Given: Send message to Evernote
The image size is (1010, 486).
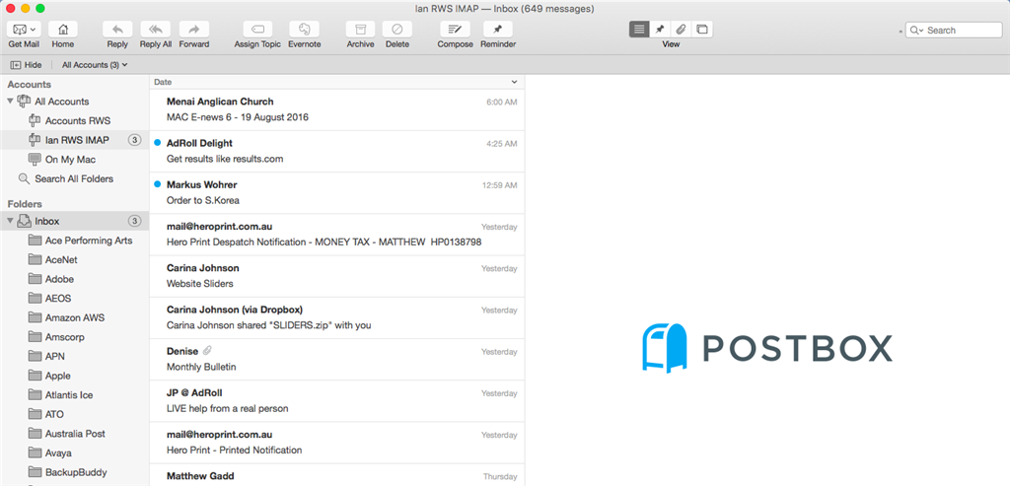Looking at the screenshot, I should (x=304, y=30).
